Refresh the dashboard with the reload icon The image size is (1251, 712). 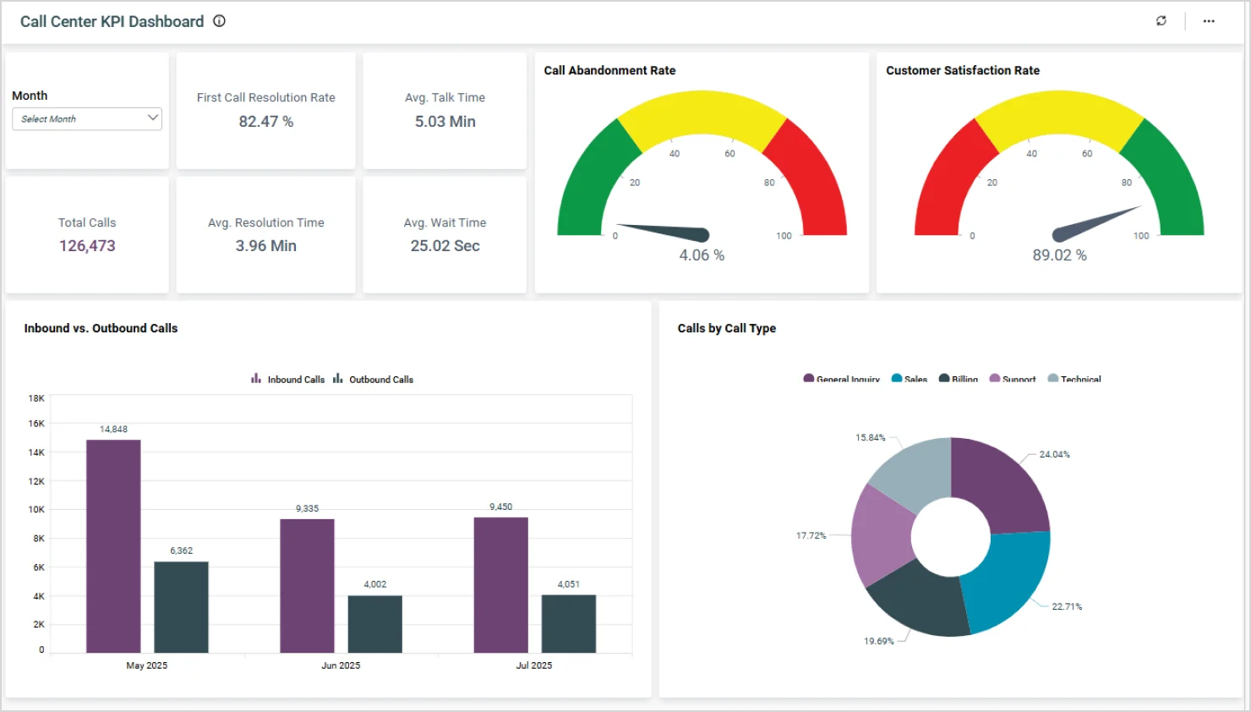pos(1161,21)
